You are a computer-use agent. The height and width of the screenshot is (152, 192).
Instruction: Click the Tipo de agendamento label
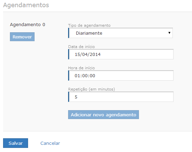[x=89, y=25]
